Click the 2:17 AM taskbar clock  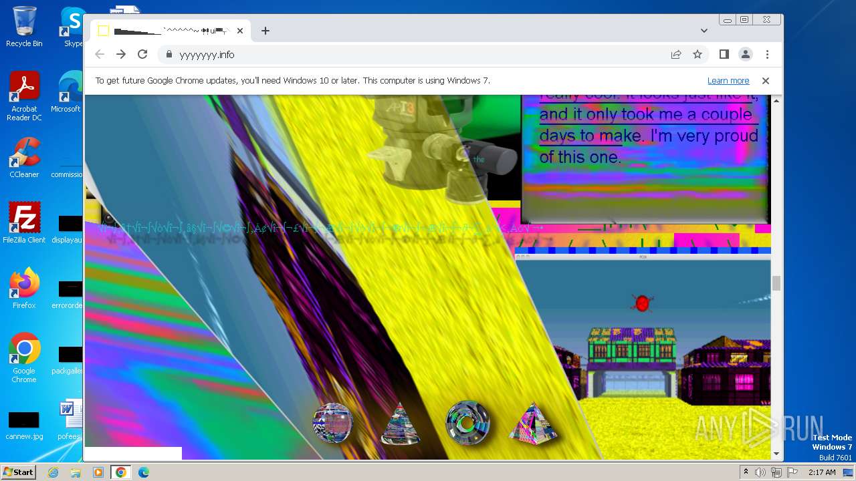pyautogui.click(x=822, y=472)
